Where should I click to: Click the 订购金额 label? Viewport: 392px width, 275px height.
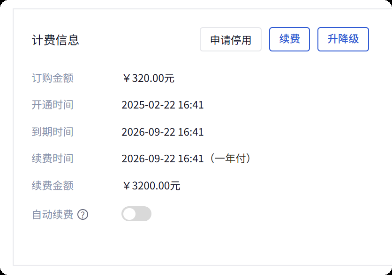point(53,78)
